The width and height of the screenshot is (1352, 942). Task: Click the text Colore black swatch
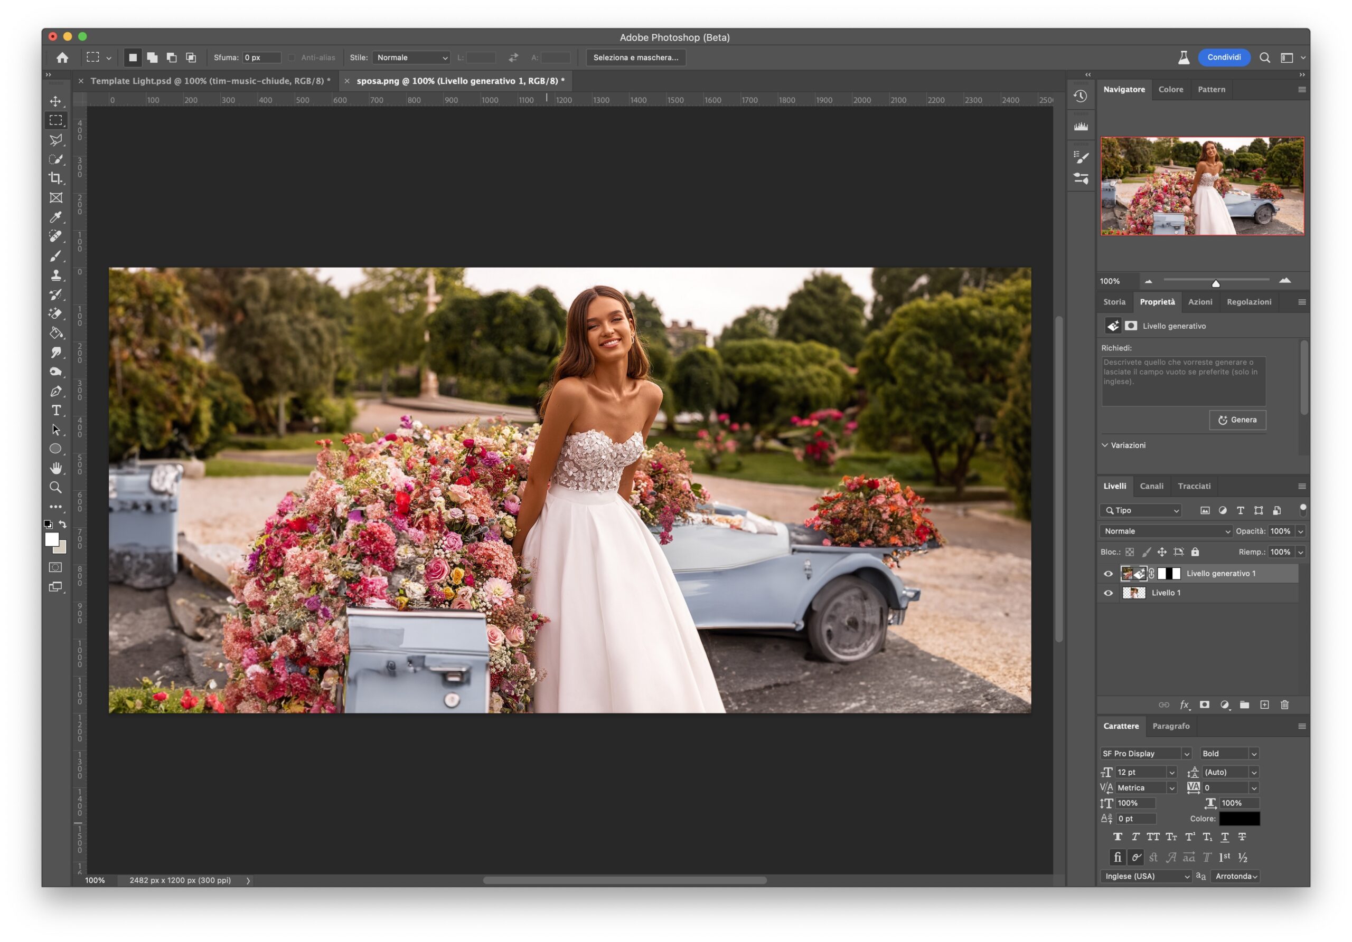[x=1239, y=819]
